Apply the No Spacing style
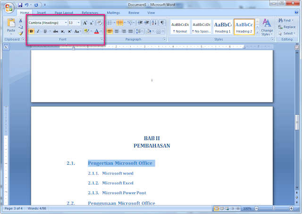 [x=201, y=27]
